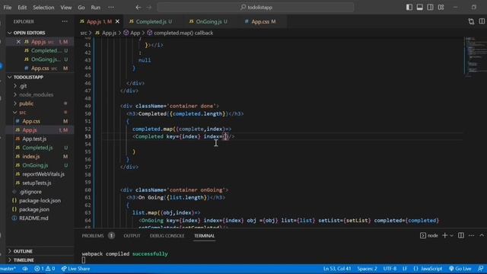Open reportWebVitals.js file
The height and width of the screenshot is (274, 487).
click(x=43, y=174)
